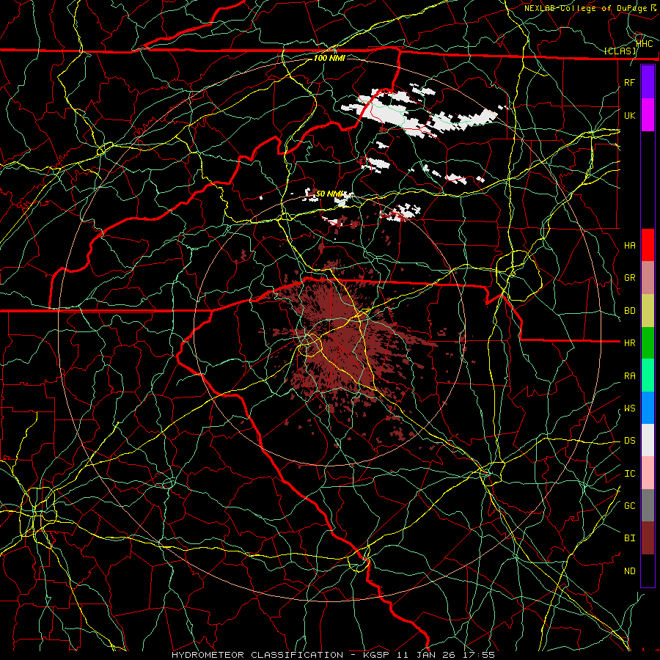Click the 100 NMI range ring label
This screenshot has height=660, width=660.
click(x=329, y=58)
